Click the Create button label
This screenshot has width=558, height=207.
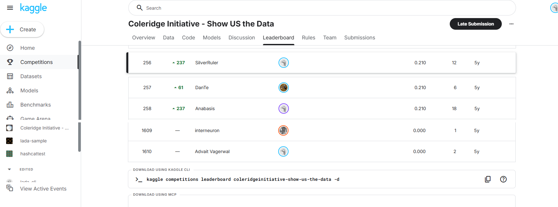[x=28, y=29]
